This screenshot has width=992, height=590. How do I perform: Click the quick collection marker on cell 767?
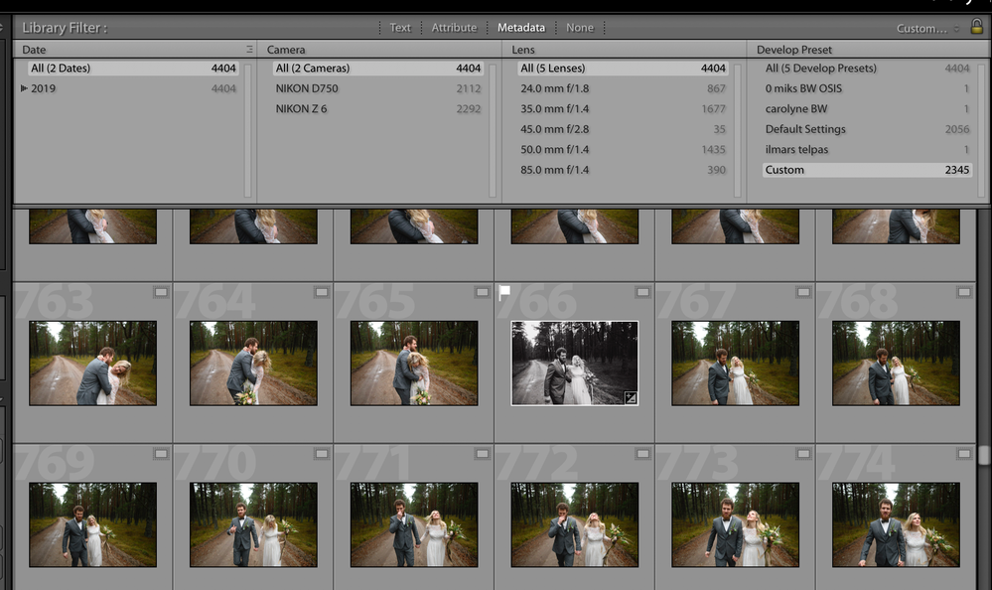pyautogui.click(x=803, y=292)
